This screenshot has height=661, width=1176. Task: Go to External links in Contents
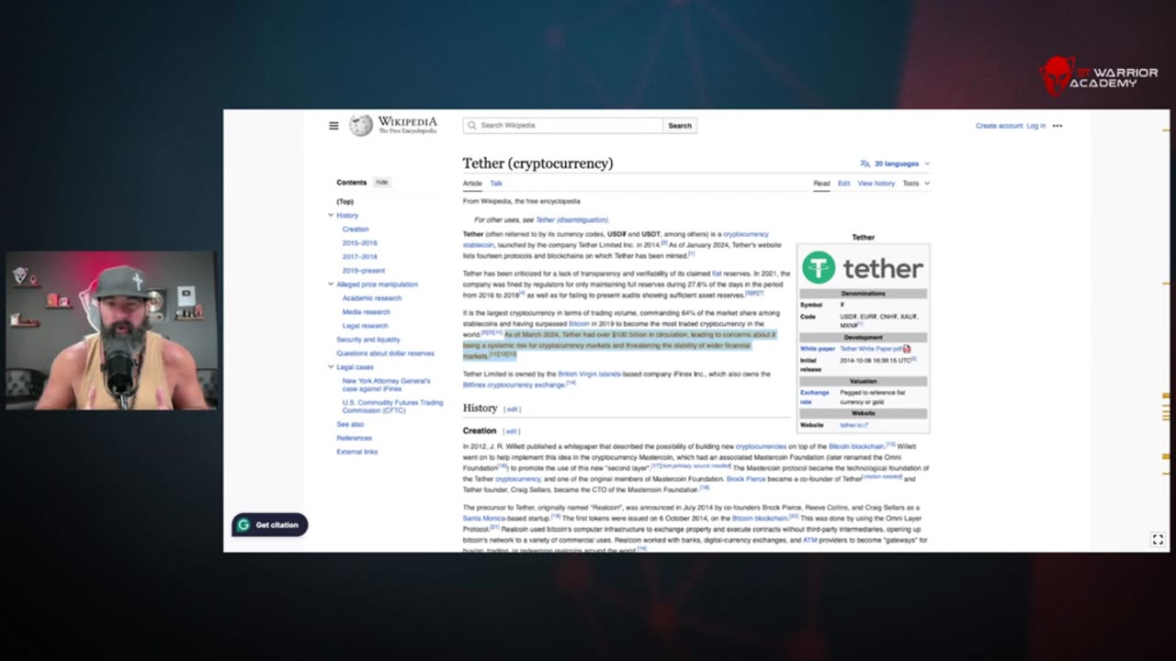coord(357,452)
